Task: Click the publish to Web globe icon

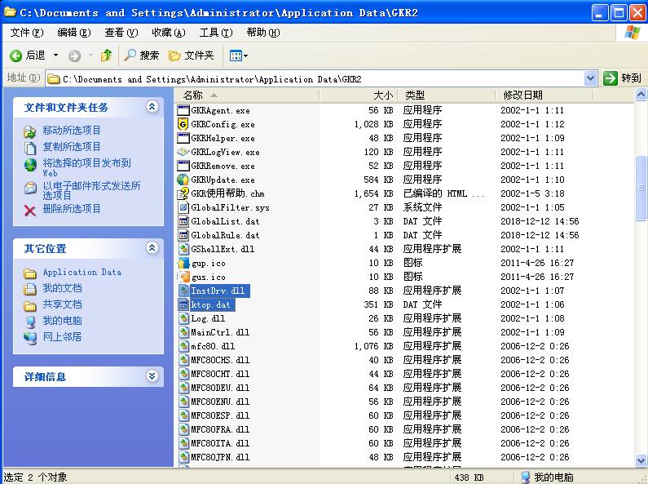Action: coord(30,165)
